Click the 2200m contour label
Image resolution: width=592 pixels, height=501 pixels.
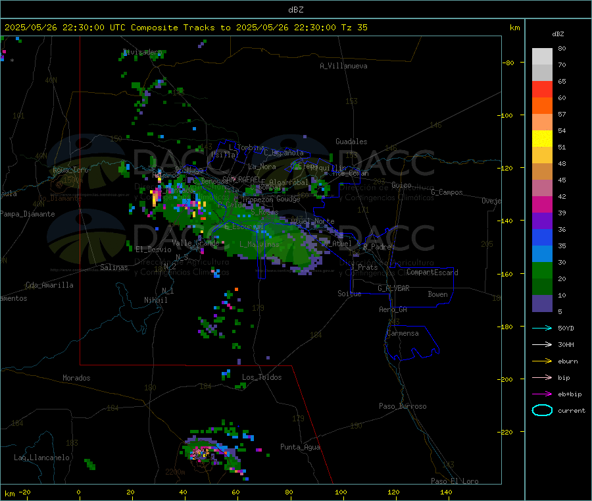[x=175, y=472]
